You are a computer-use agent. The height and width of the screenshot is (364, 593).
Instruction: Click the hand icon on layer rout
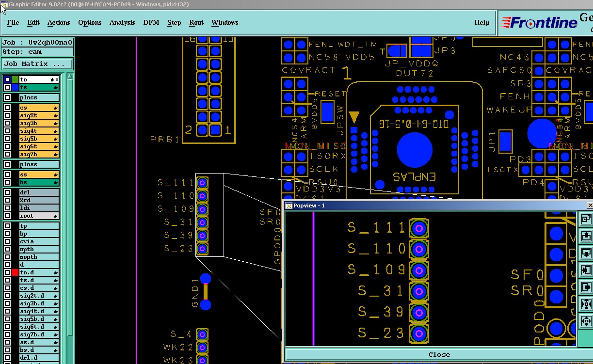click(x=56, y=216)
